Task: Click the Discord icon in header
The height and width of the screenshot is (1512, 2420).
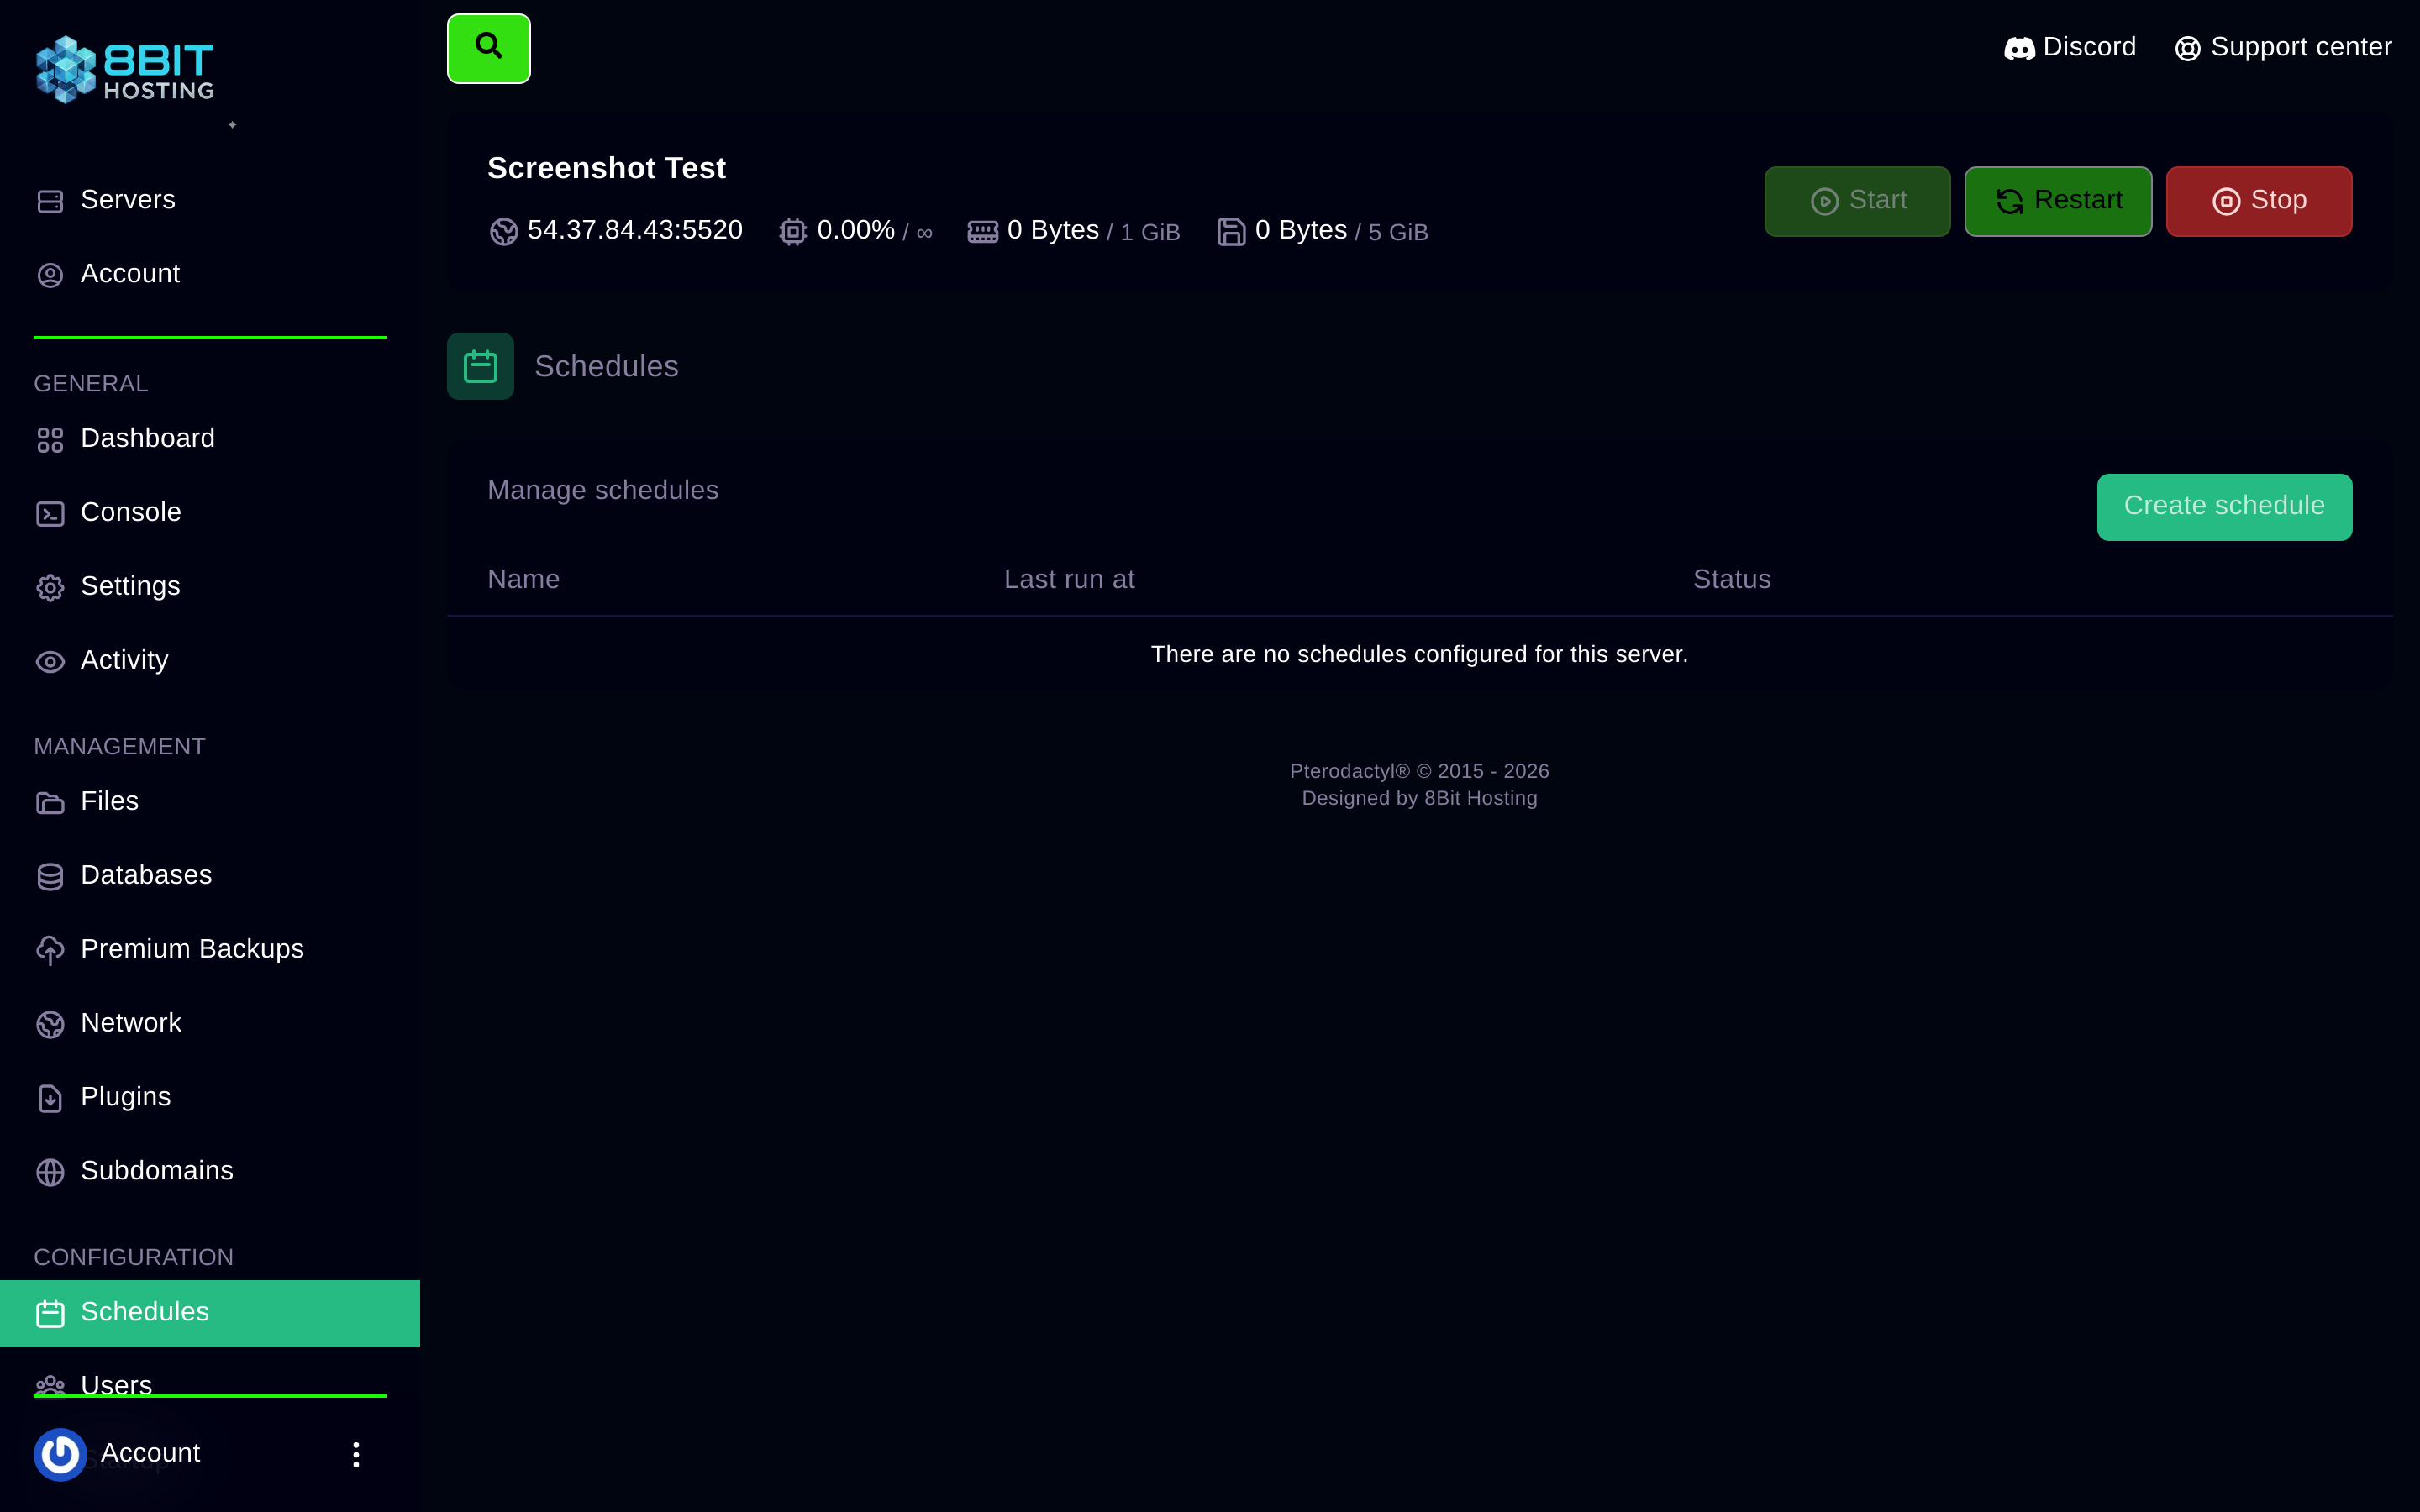Action: [x=2019, y=48]
